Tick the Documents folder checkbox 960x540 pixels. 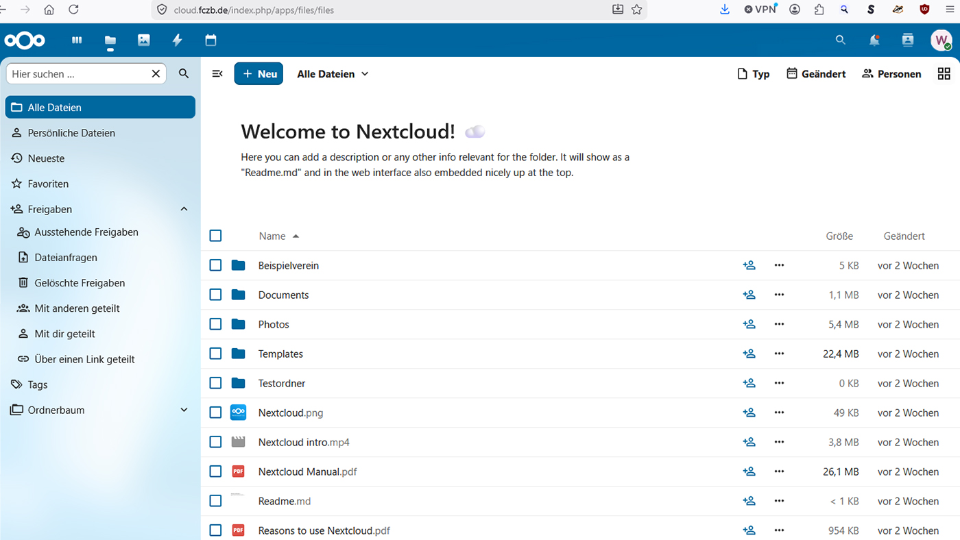pyautogui.click(x=215, y=295)
